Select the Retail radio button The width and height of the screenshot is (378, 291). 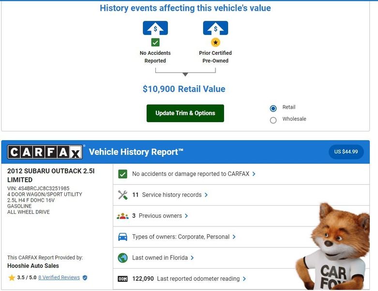[273, 109]
